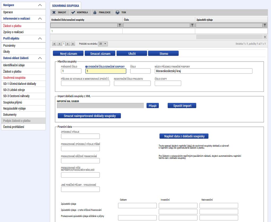Focus the Číslo field in Hlavička soupisky
The width and height of the screenshot is (271, 222).
point(140,71)
